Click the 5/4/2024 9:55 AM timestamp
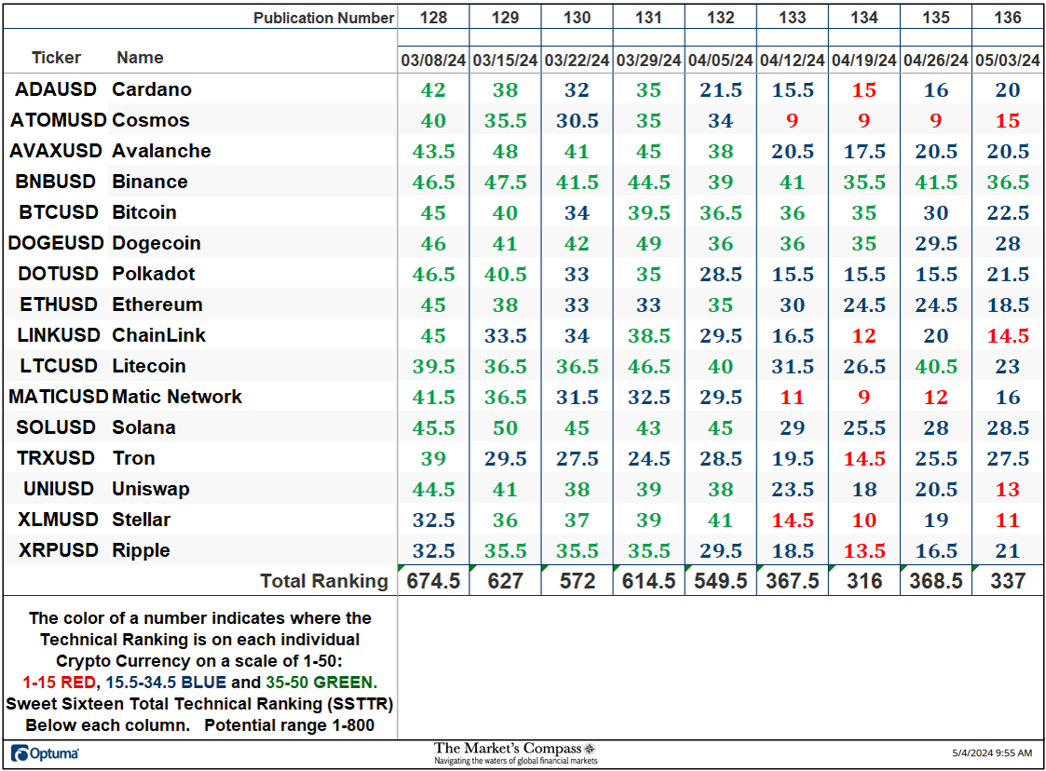The height and width of the screenshot is (771, 1046). tap(992, 753)
